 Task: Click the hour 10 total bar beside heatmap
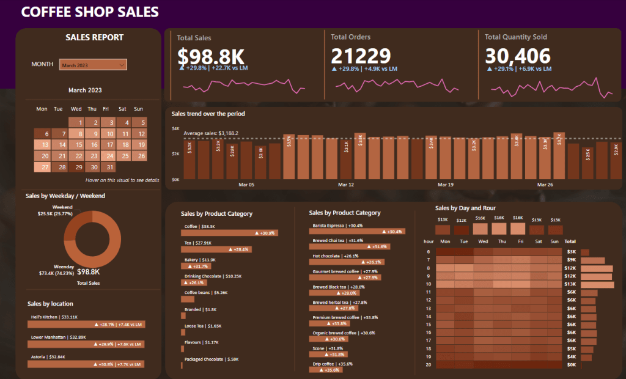[x=597, y=284]
